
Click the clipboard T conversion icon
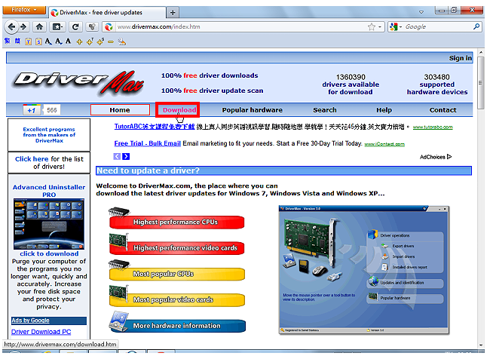[29, 41]
